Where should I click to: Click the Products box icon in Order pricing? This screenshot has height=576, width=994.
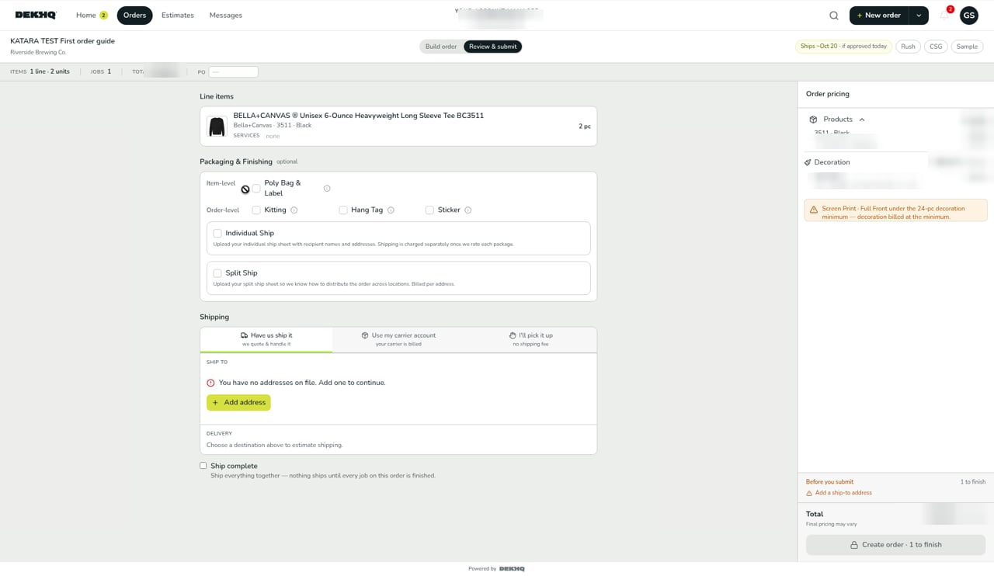[813, 120]
